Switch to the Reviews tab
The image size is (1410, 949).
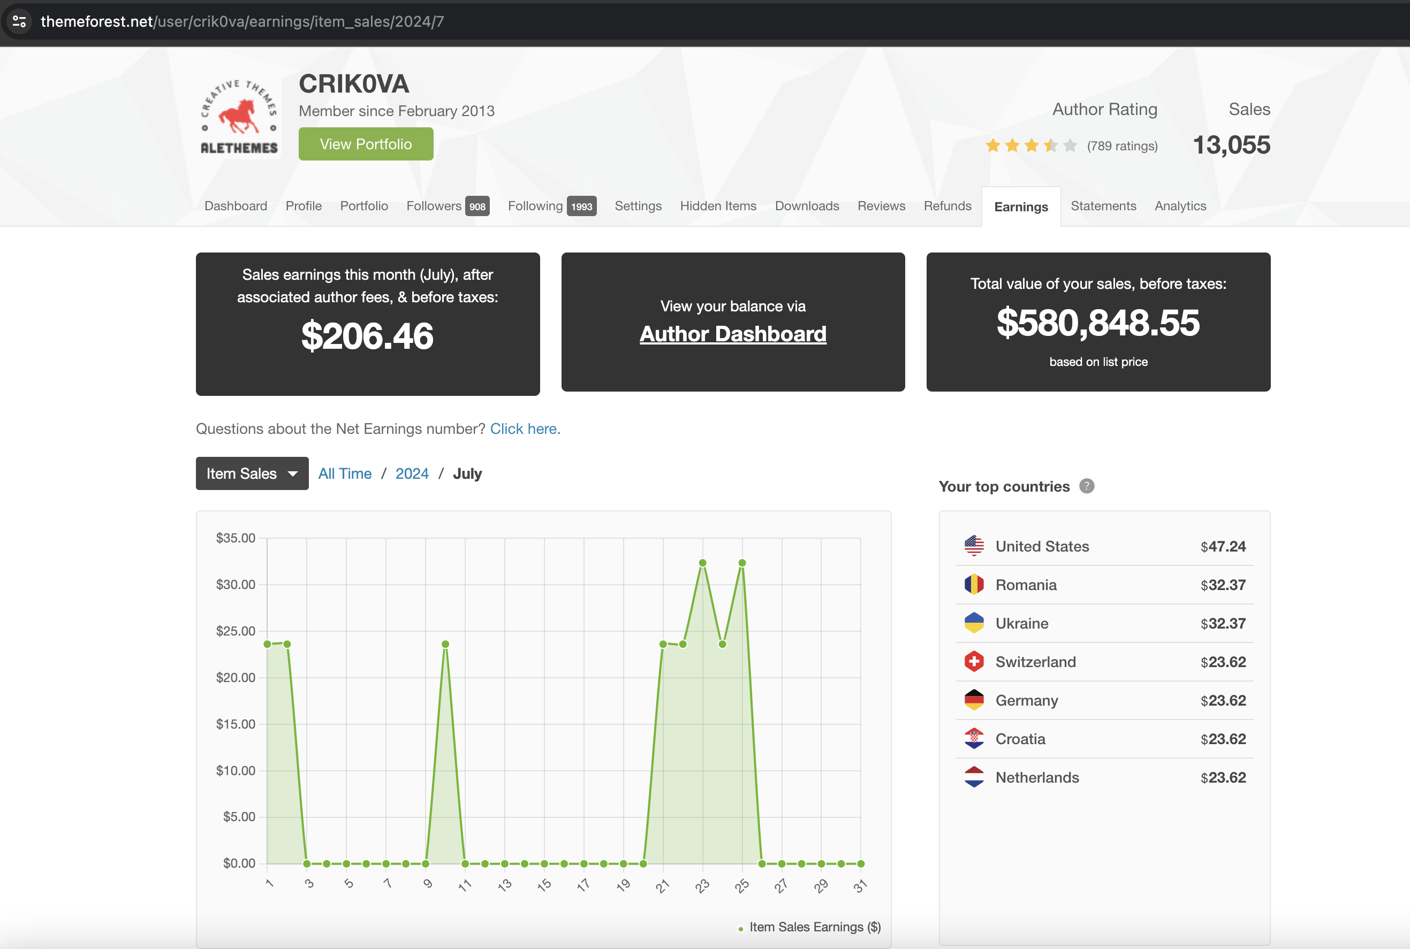coord(881,206)
